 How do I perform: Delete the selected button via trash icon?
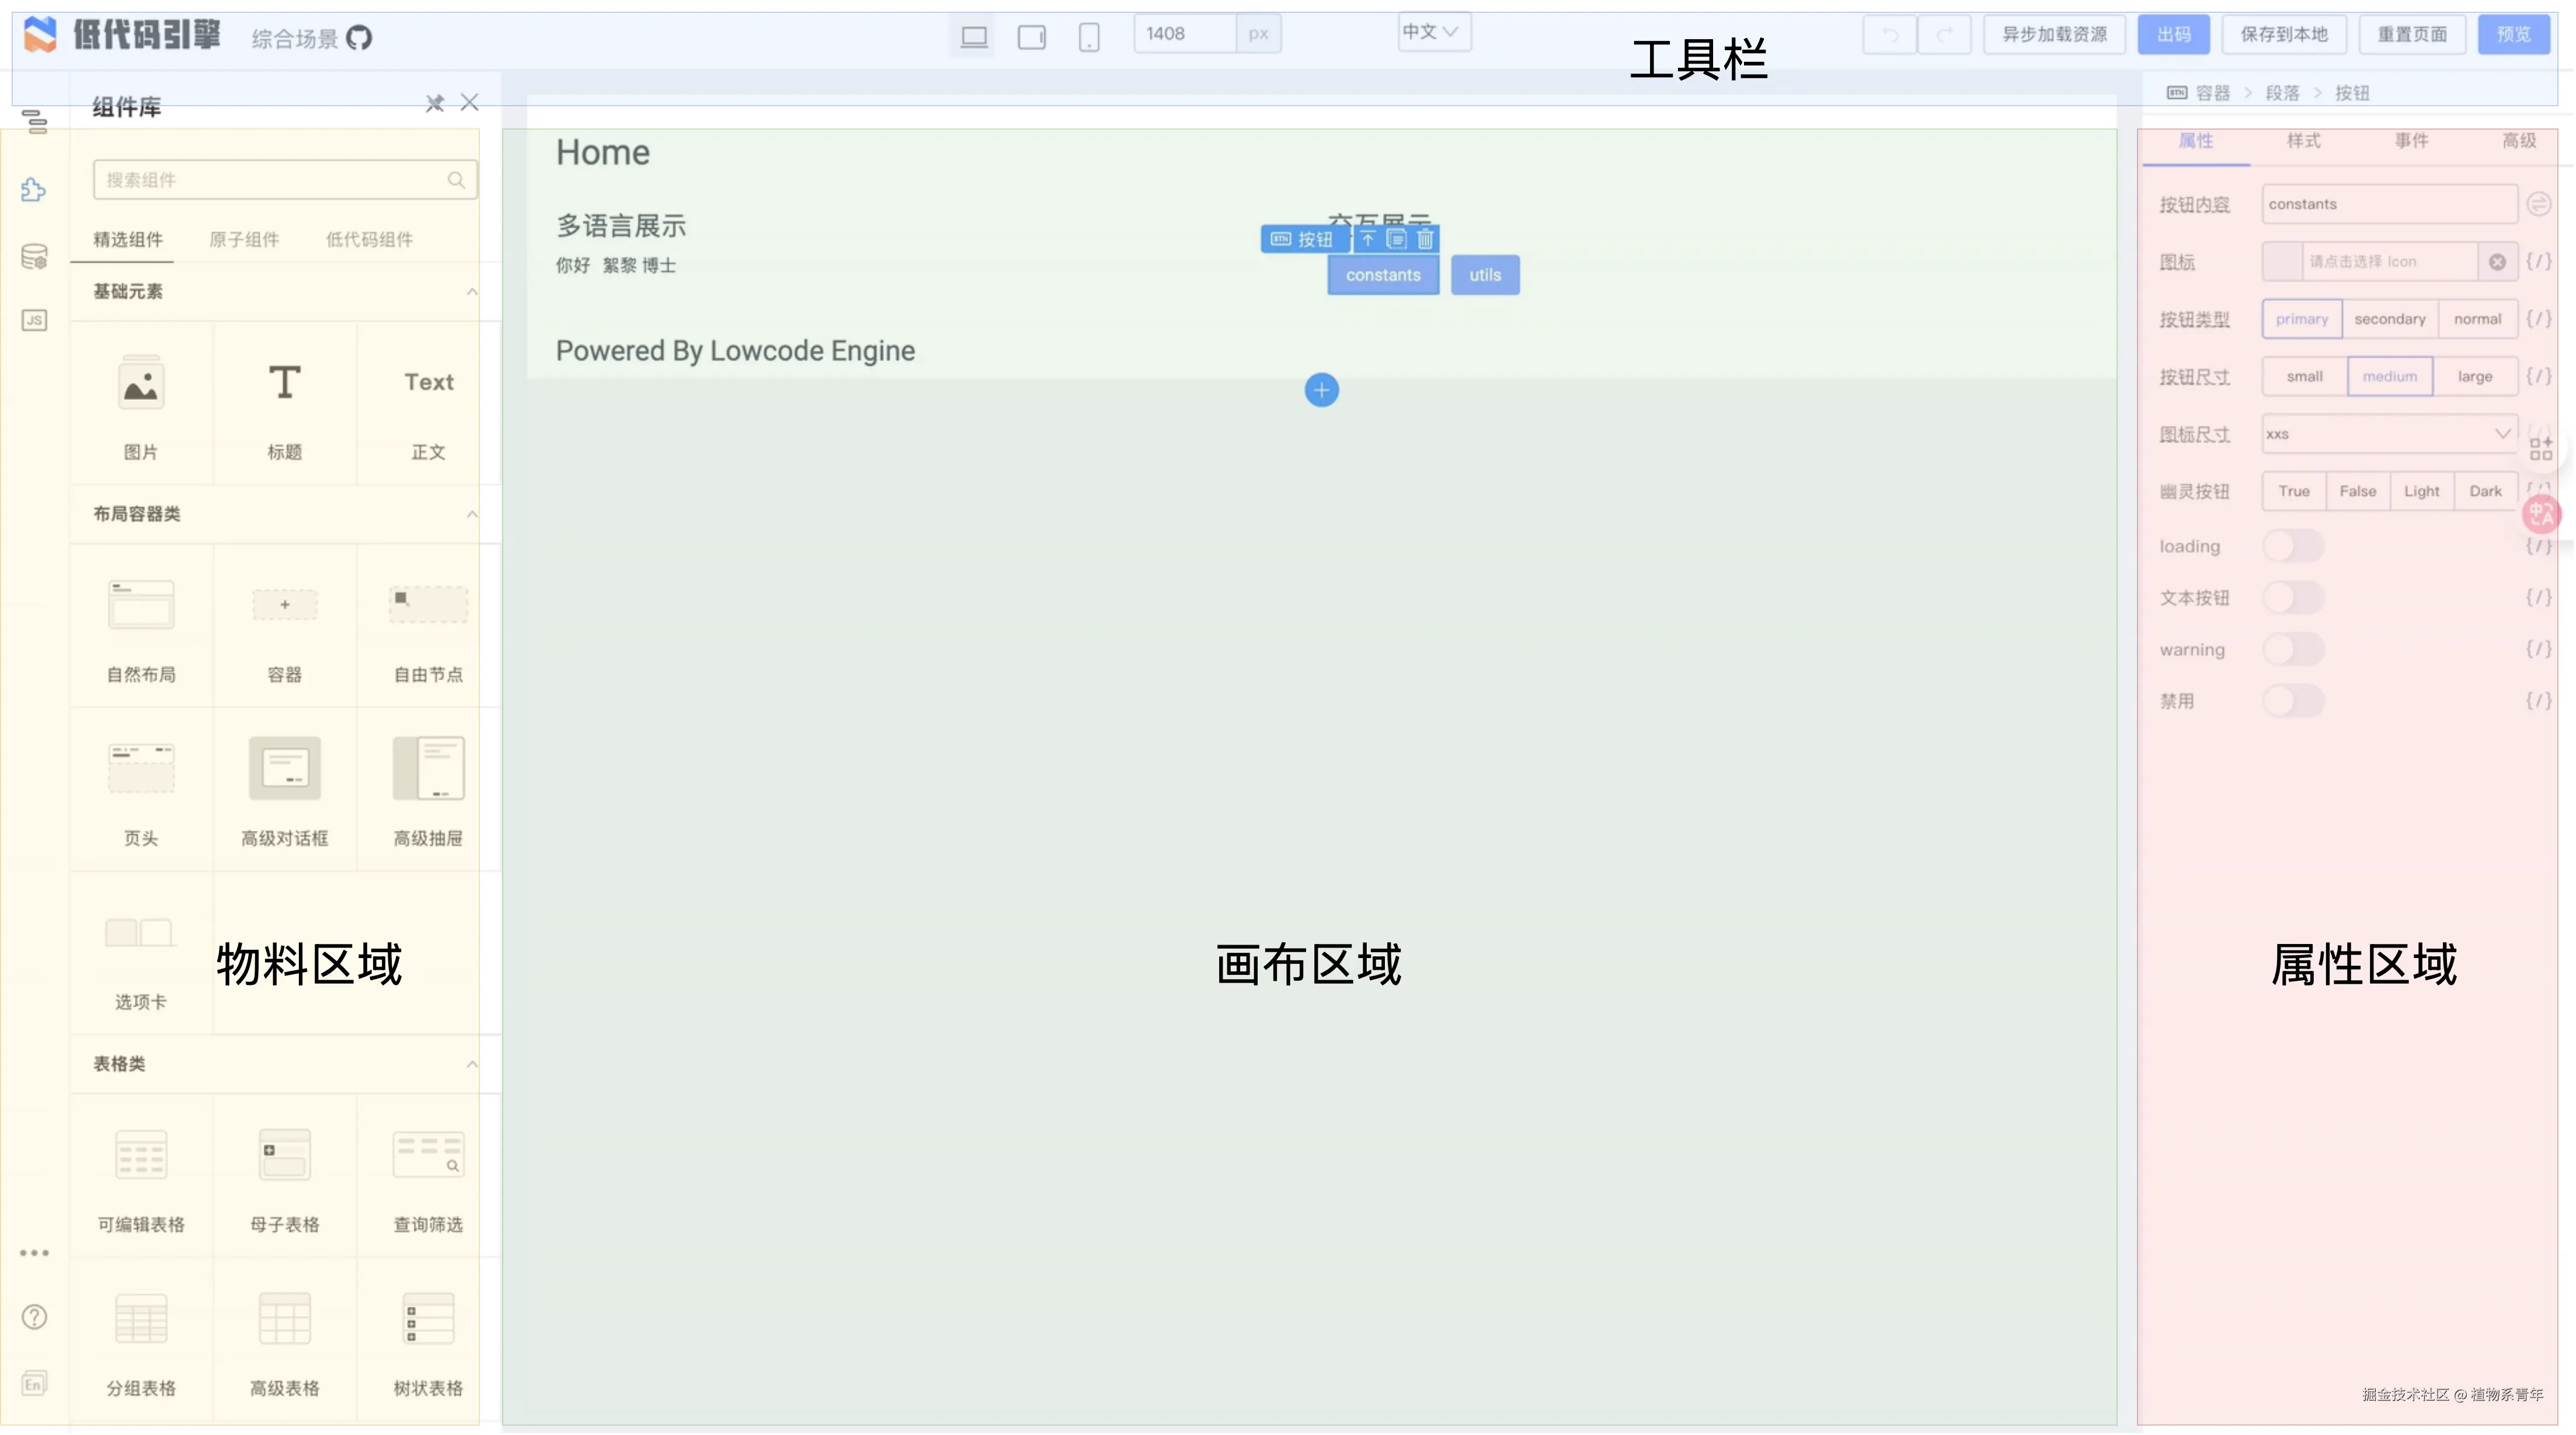(x=1425, y=239)
